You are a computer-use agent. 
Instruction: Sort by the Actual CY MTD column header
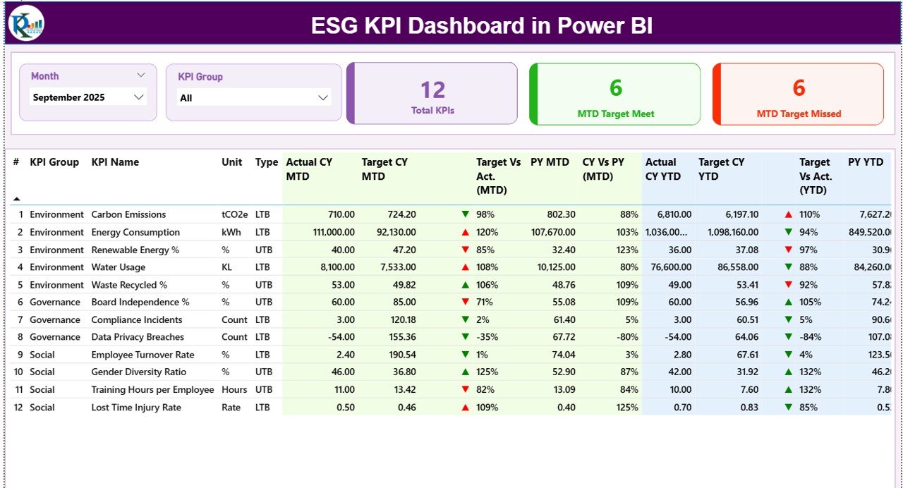pyautogui.click(x=308, y=169)
